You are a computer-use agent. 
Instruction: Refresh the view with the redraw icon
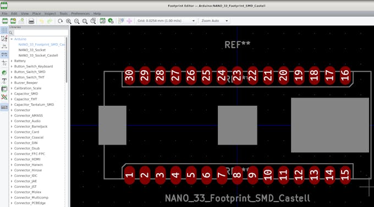click(60, 21)
